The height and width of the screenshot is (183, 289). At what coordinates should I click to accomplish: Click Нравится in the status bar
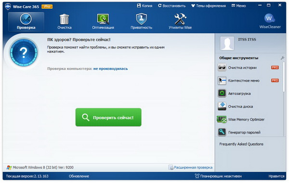[276, 176]
